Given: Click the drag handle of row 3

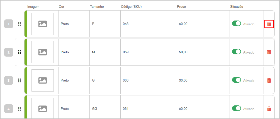Looking at the screenshot, I should click(20, 80).
